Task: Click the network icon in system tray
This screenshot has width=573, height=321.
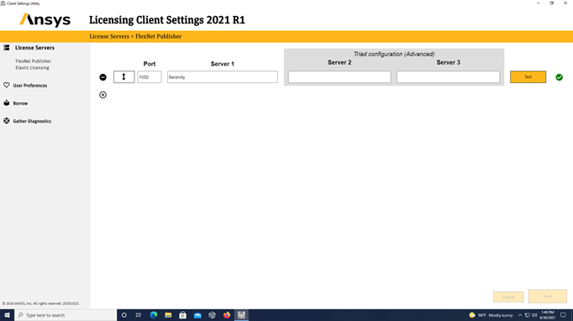Action: point(528,315)
